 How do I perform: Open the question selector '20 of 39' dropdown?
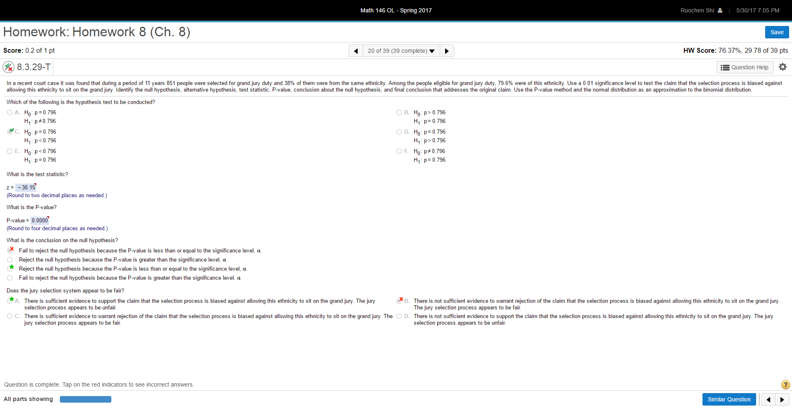pos(401,51)
